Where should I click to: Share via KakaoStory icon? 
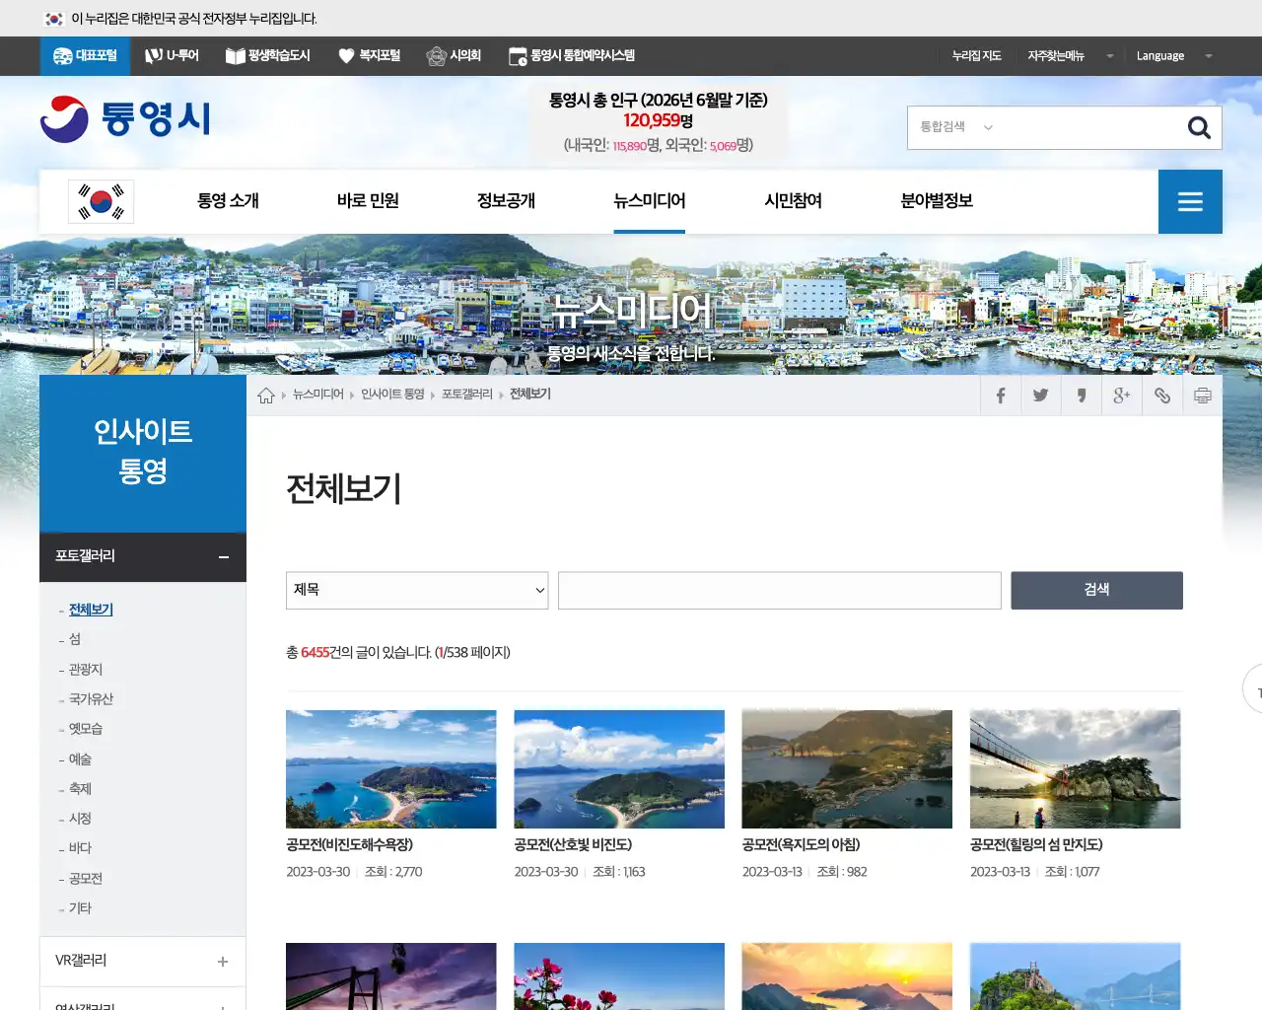(x=1081, y=396)
